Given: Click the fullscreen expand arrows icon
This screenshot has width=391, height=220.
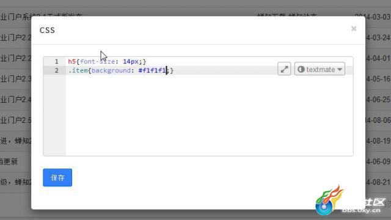Looking at the screenshot, I should 284,69.
